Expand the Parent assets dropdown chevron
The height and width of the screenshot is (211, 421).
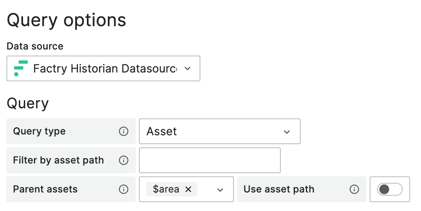(x=220, y=190)
